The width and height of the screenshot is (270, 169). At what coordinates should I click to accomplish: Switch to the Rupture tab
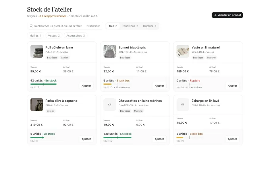[x=149, y=26]
